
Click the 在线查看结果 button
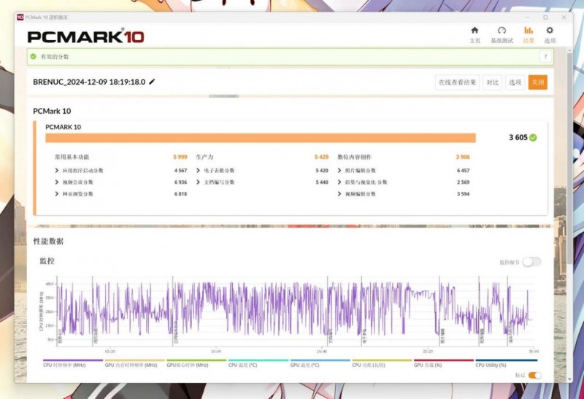[x=458, y=82]
